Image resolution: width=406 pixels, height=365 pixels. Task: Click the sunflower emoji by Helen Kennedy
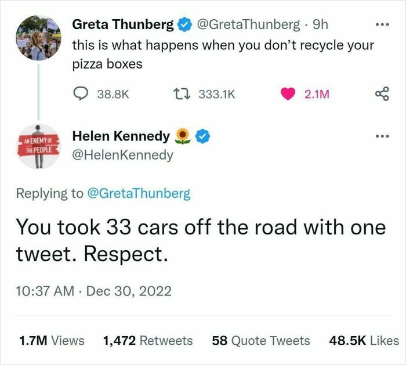[x=183, y=137]
